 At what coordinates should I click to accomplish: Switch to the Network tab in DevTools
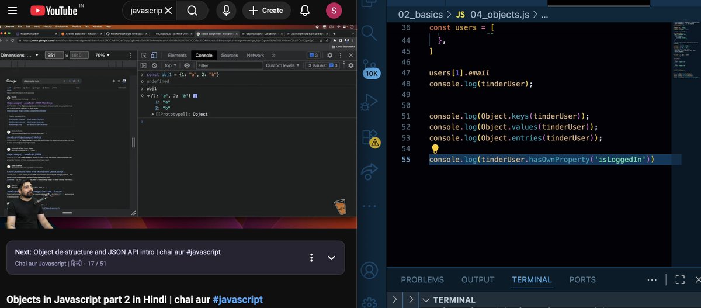point(255,55)
